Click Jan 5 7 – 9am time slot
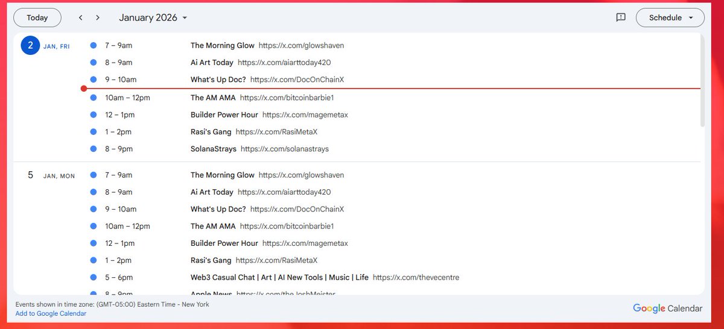Image resolution: width=724 pixels, height=329 pixels. [x=119, y=175]
